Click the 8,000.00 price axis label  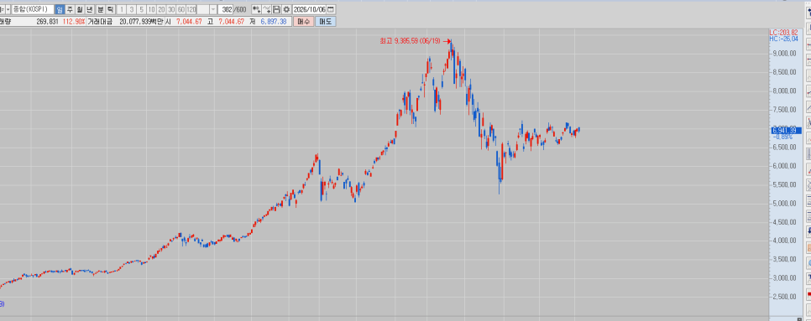click(784, 91)
